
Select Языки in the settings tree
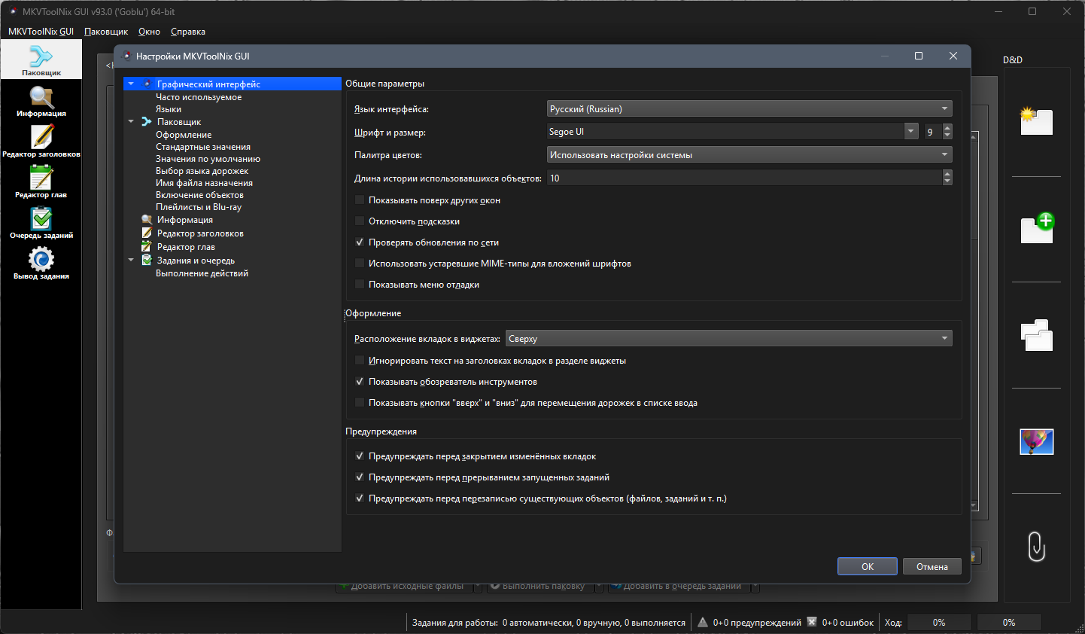pyautogui.click(x=169, y=109)
